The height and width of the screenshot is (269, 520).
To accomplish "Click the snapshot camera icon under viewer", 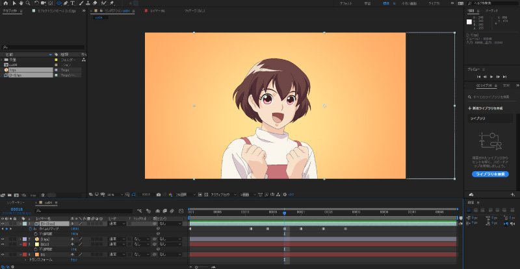I will (x=159, y=194).
